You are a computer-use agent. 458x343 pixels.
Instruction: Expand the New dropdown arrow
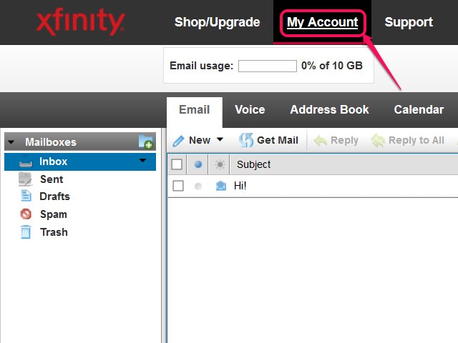(x=220, y=139)
